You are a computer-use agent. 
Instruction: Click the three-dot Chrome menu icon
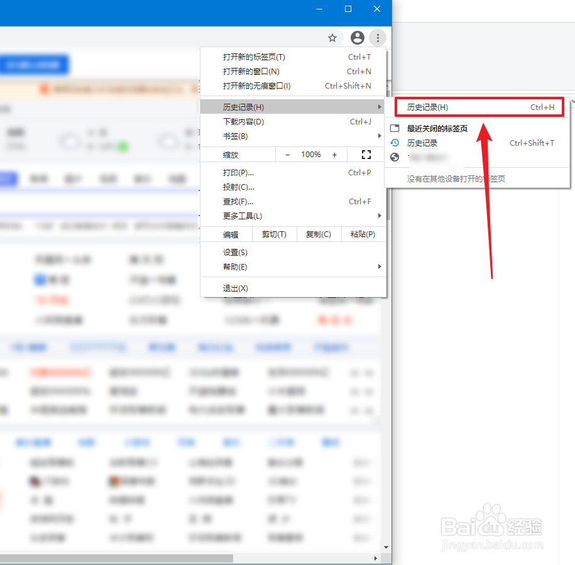click(378, 38)
